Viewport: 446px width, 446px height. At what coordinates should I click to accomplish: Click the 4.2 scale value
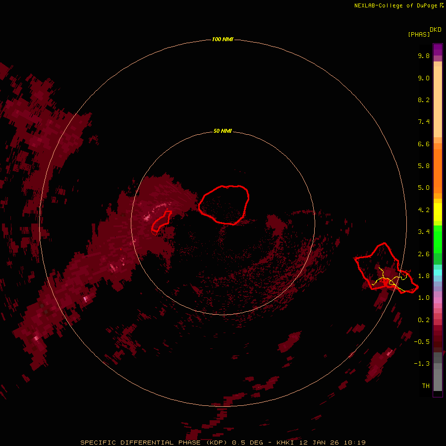click(424, 210)
